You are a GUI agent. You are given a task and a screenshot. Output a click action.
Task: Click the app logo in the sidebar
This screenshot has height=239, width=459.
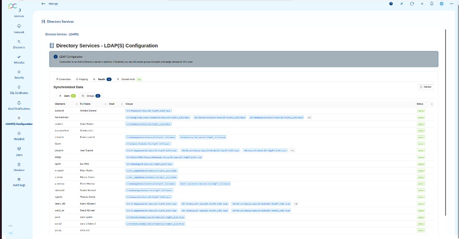point(13,6)
